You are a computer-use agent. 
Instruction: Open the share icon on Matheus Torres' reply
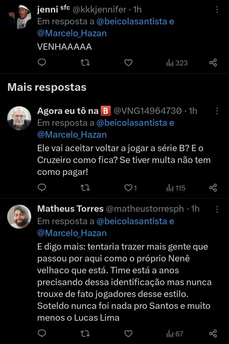coord(213,334)
